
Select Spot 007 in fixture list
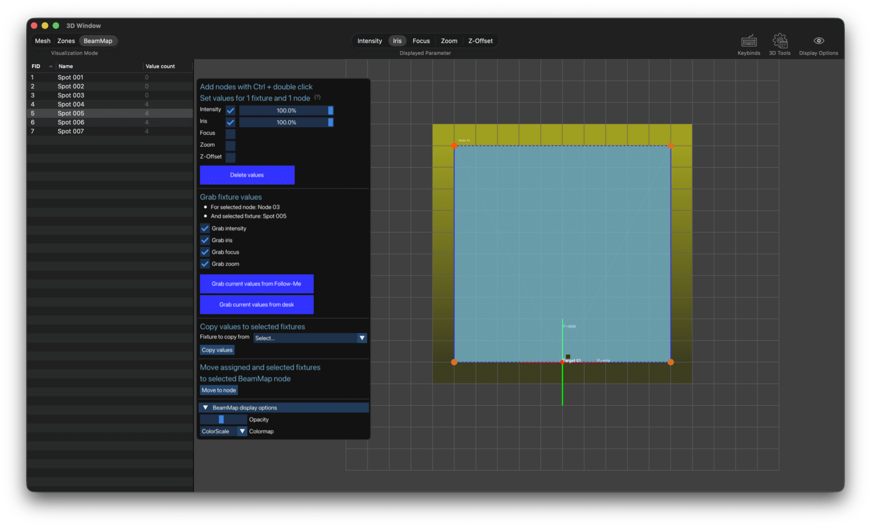109,131
